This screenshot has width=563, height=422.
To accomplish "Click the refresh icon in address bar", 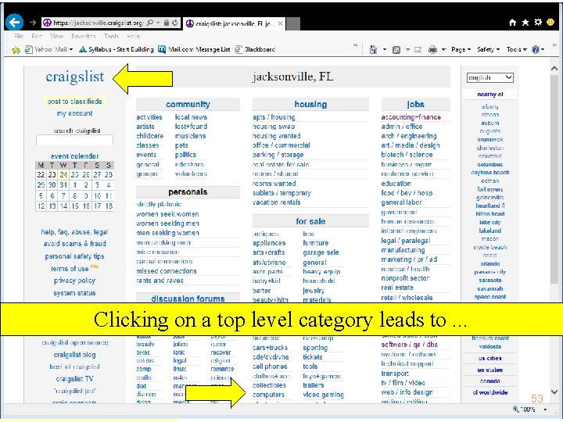I will 175,23.
